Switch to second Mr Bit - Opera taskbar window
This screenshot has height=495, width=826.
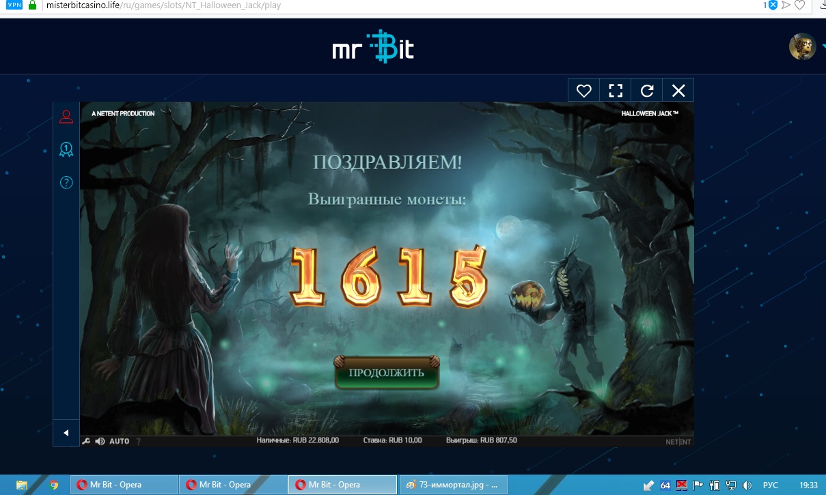tap(232, 485)
